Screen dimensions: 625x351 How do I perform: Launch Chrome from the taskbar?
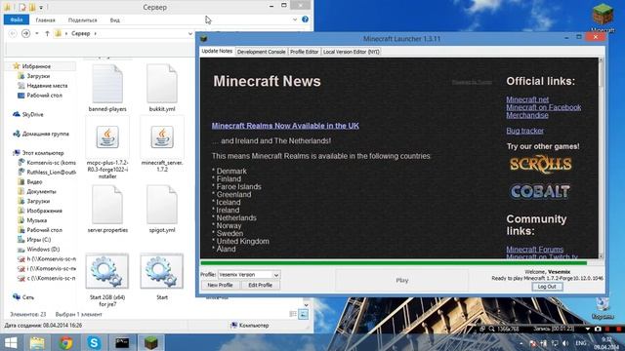point(65,343)
